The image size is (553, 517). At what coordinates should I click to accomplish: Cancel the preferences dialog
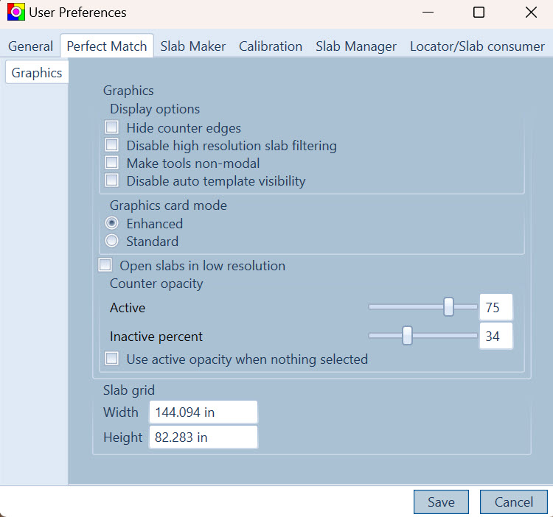[x=513, y=502]
